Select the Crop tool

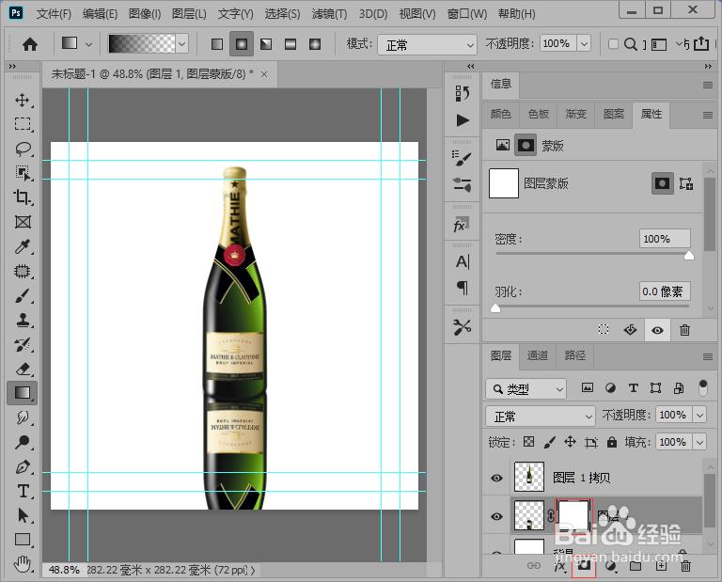pyautogui.click(x=23, y=197)
